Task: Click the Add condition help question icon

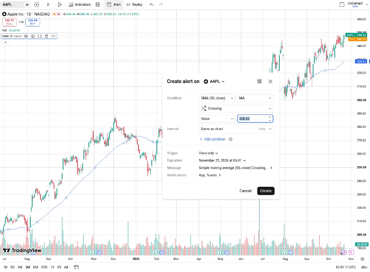Action: click(x=231, y=139)
